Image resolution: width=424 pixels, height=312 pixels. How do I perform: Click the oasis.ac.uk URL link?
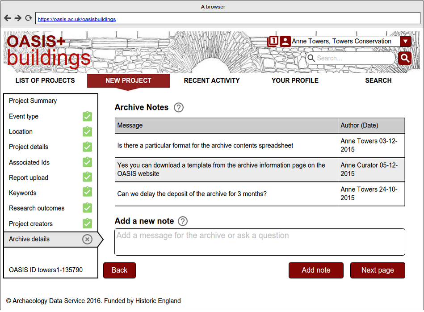tap(77, 19)
